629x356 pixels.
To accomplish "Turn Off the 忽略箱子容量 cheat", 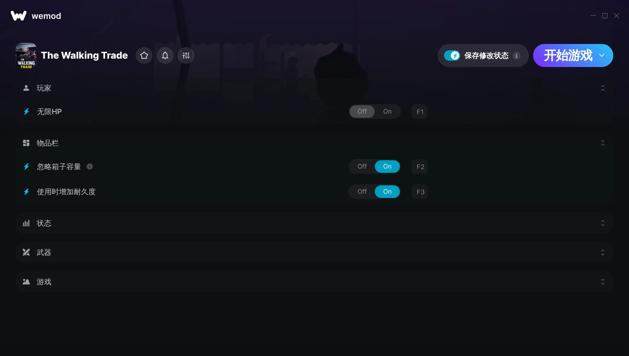I will [362, 166].
